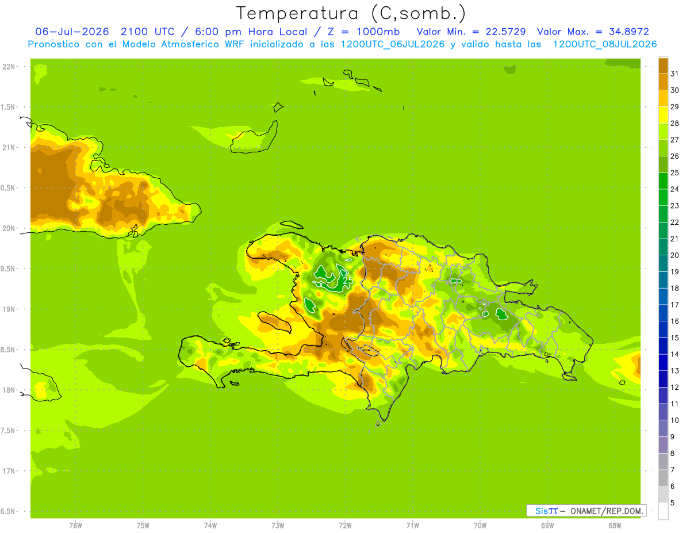Click the "73W" longitude axis label
Image resolution: width=690 pixels, height=533 pixels.
(x=278, y=525)
